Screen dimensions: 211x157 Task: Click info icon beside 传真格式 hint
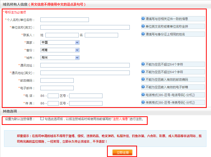[143, 102]
